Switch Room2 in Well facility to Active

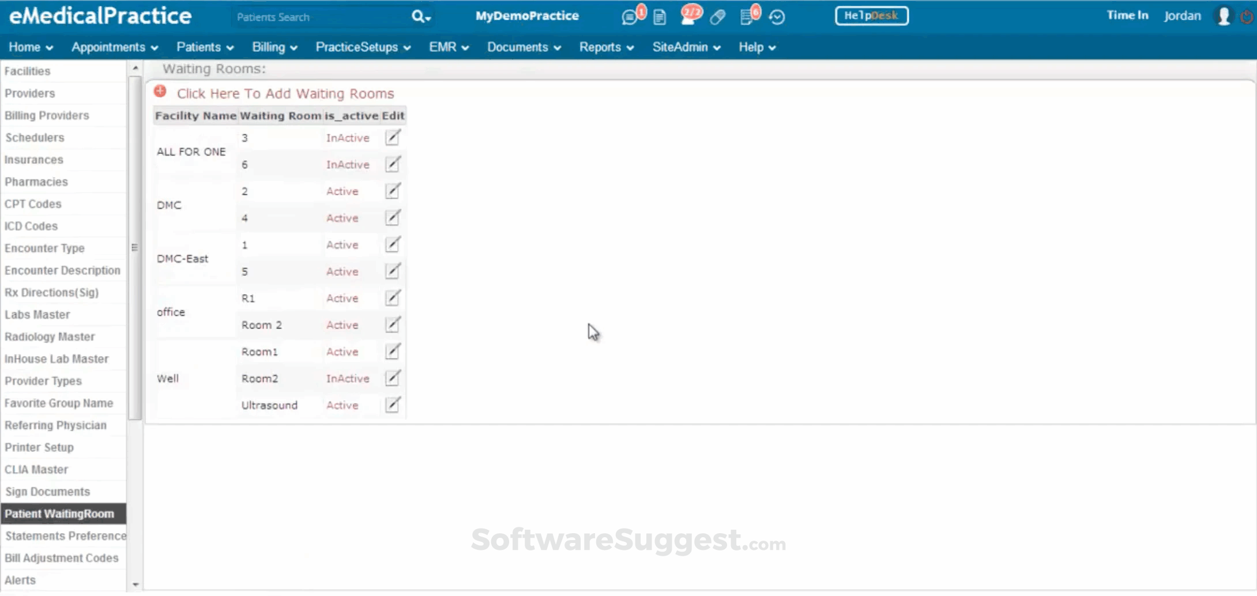pyautogui.click(x=347, y=378)
